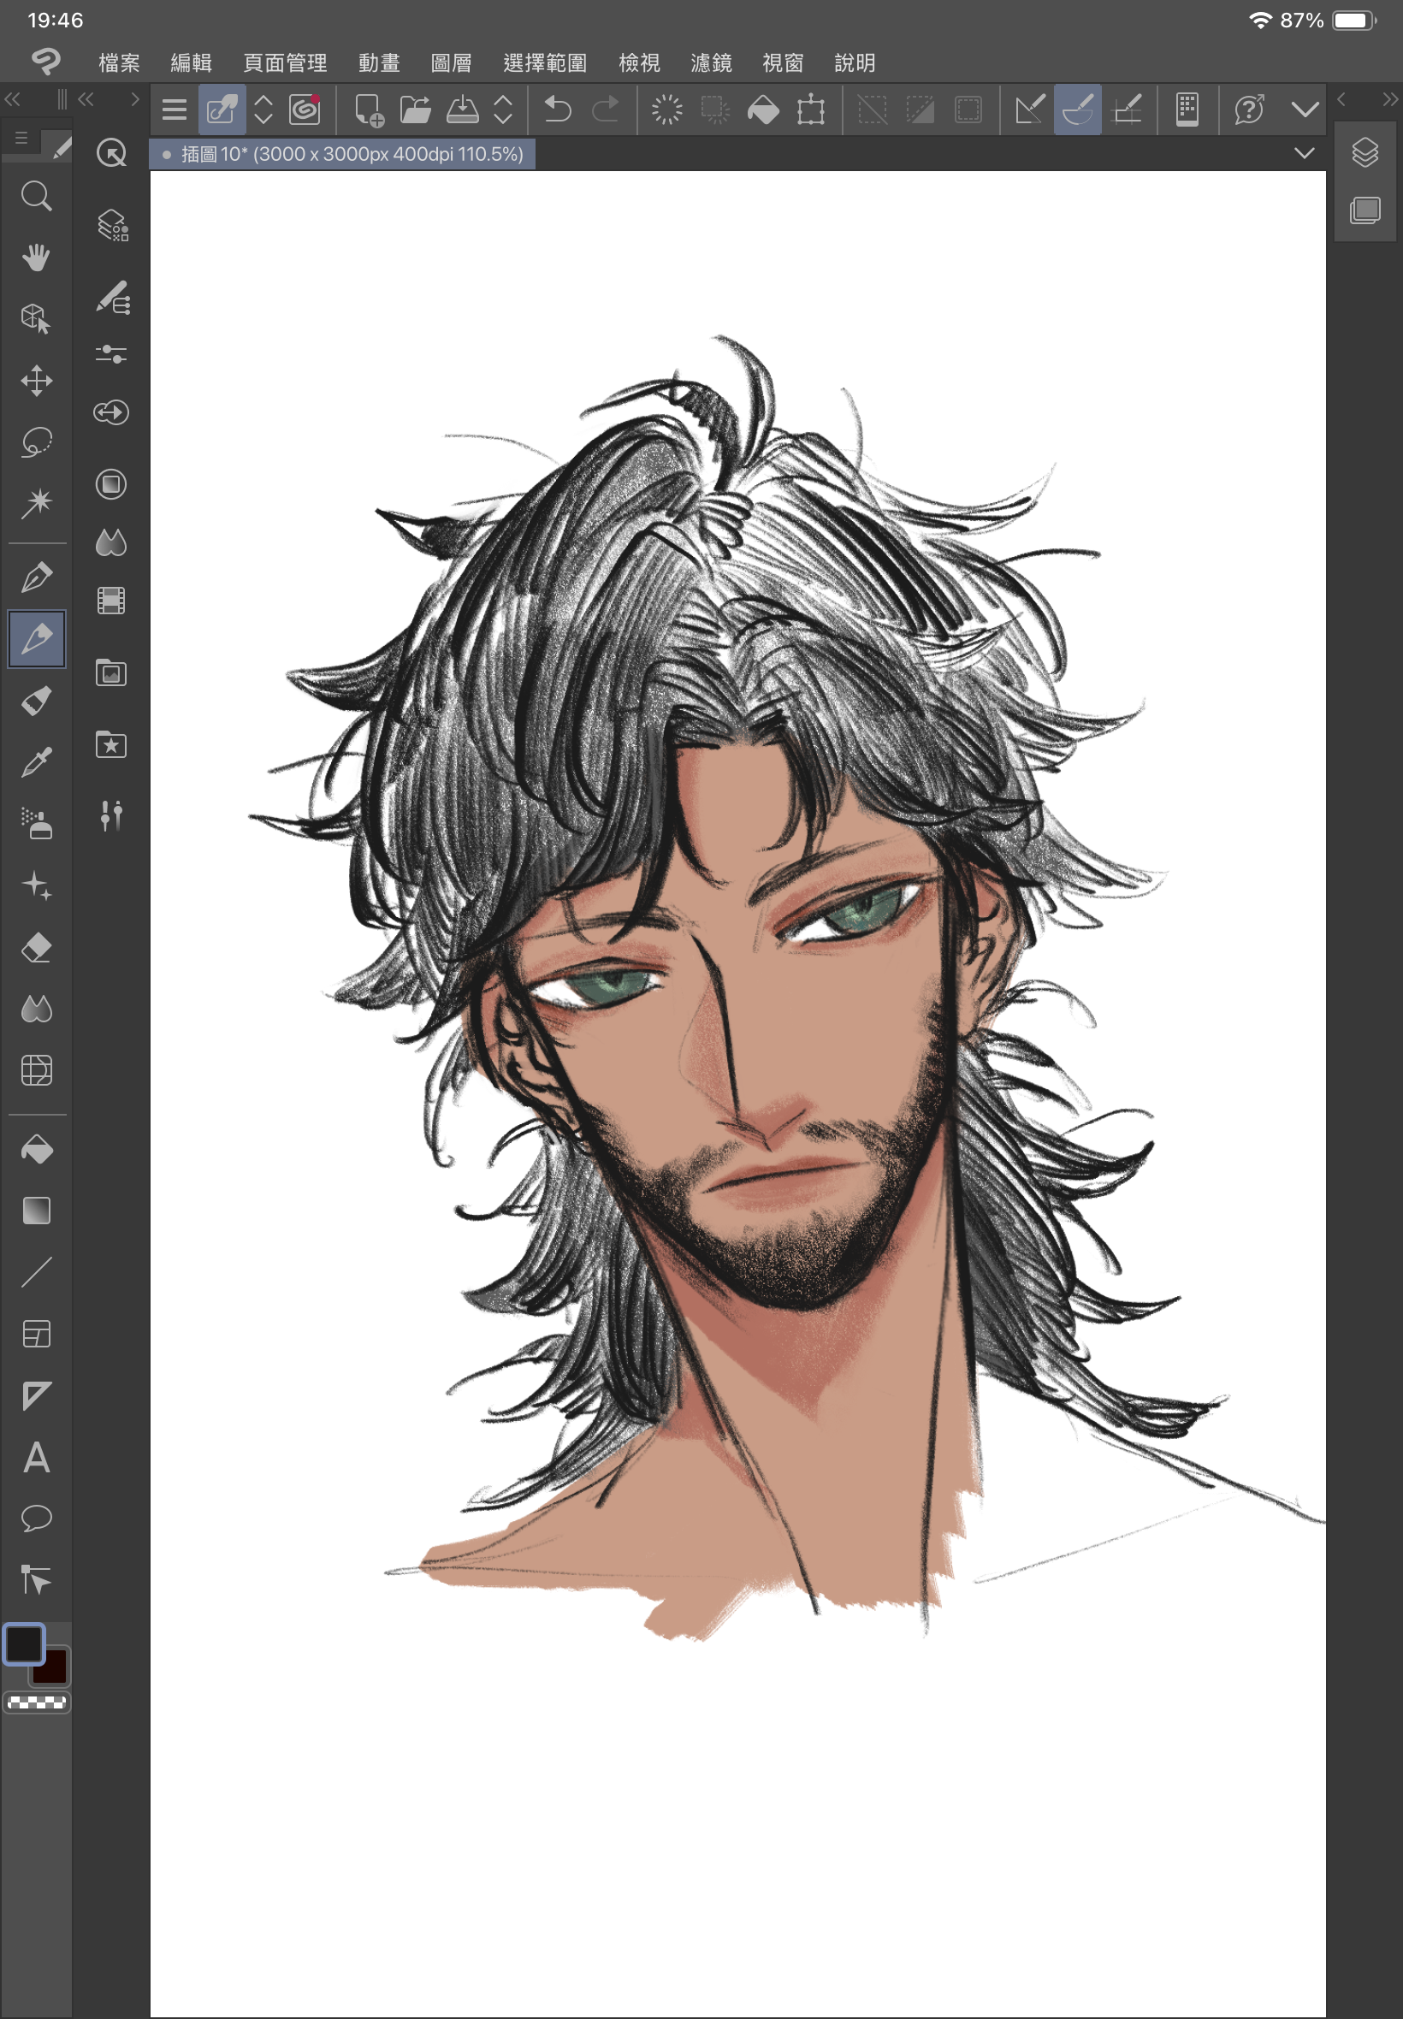Collapse the second dock double-arrow
Screen dimensions: 1403x2019
tap(86, 99)
